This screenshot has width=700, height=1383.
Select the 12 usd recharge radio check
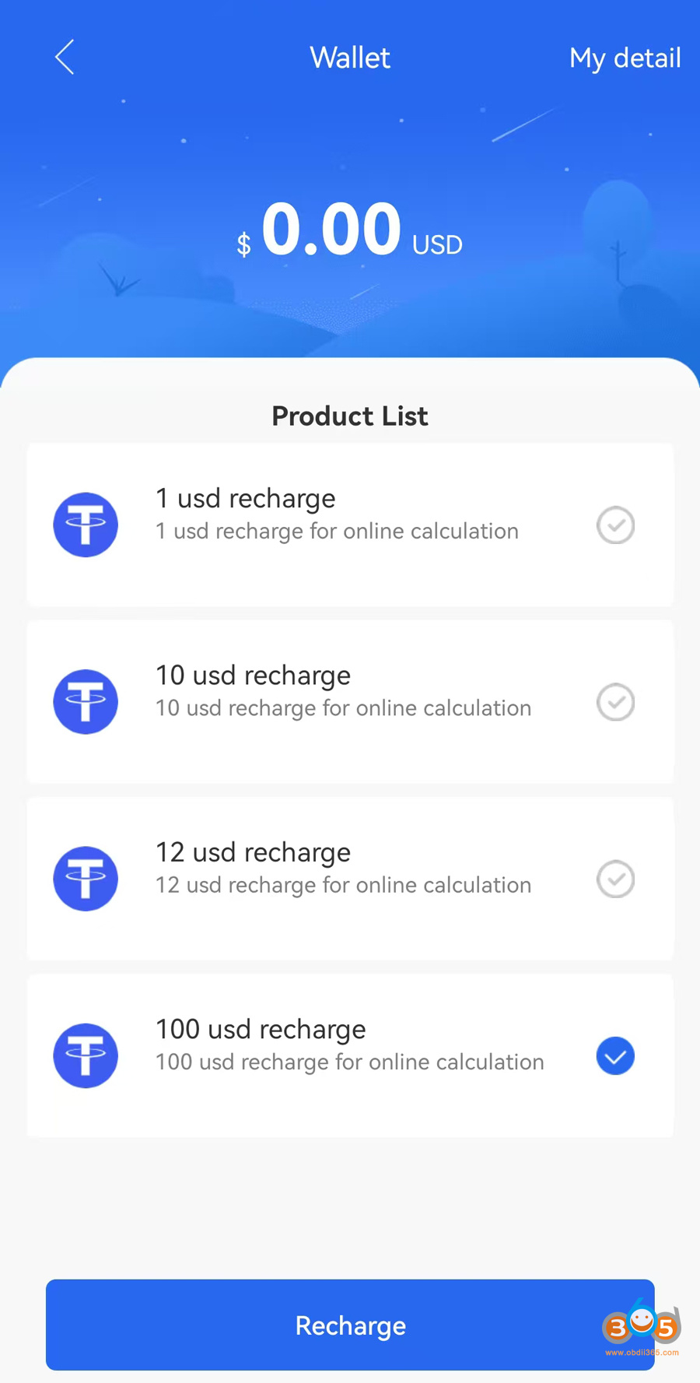pyautogui.click(x=615, y=879)
